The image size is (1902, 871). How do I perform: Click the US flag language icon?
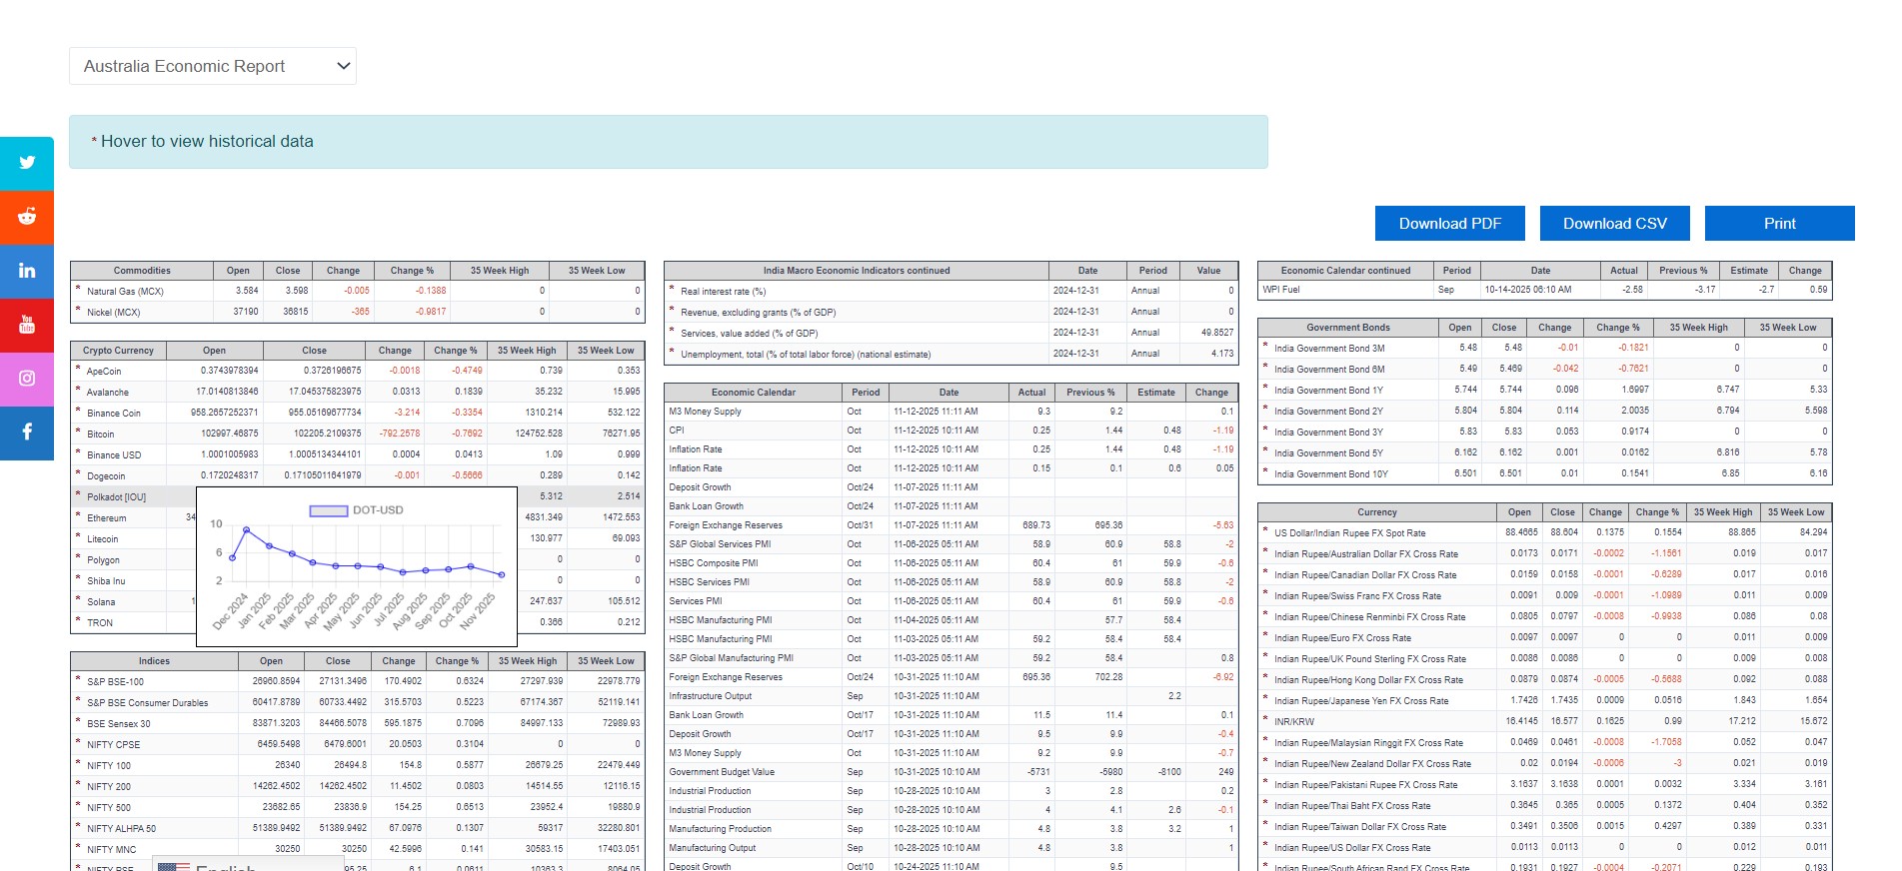173,866
